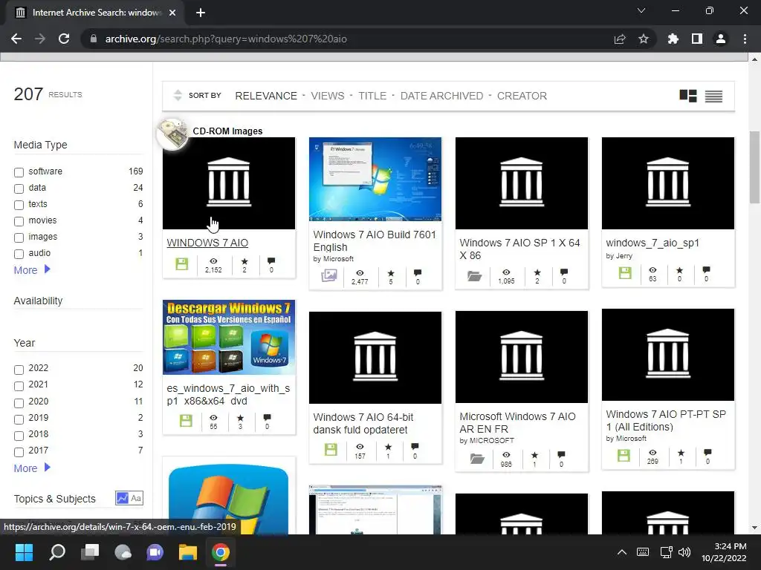Open a new browser tab
The width and height of the screenshot is (761, 570).
click(201, 13)
